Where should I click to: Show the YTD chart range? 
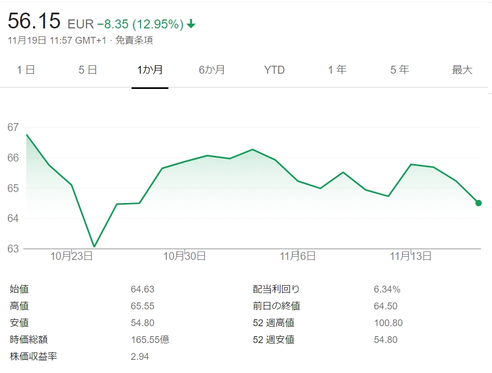tap(274, 70)
